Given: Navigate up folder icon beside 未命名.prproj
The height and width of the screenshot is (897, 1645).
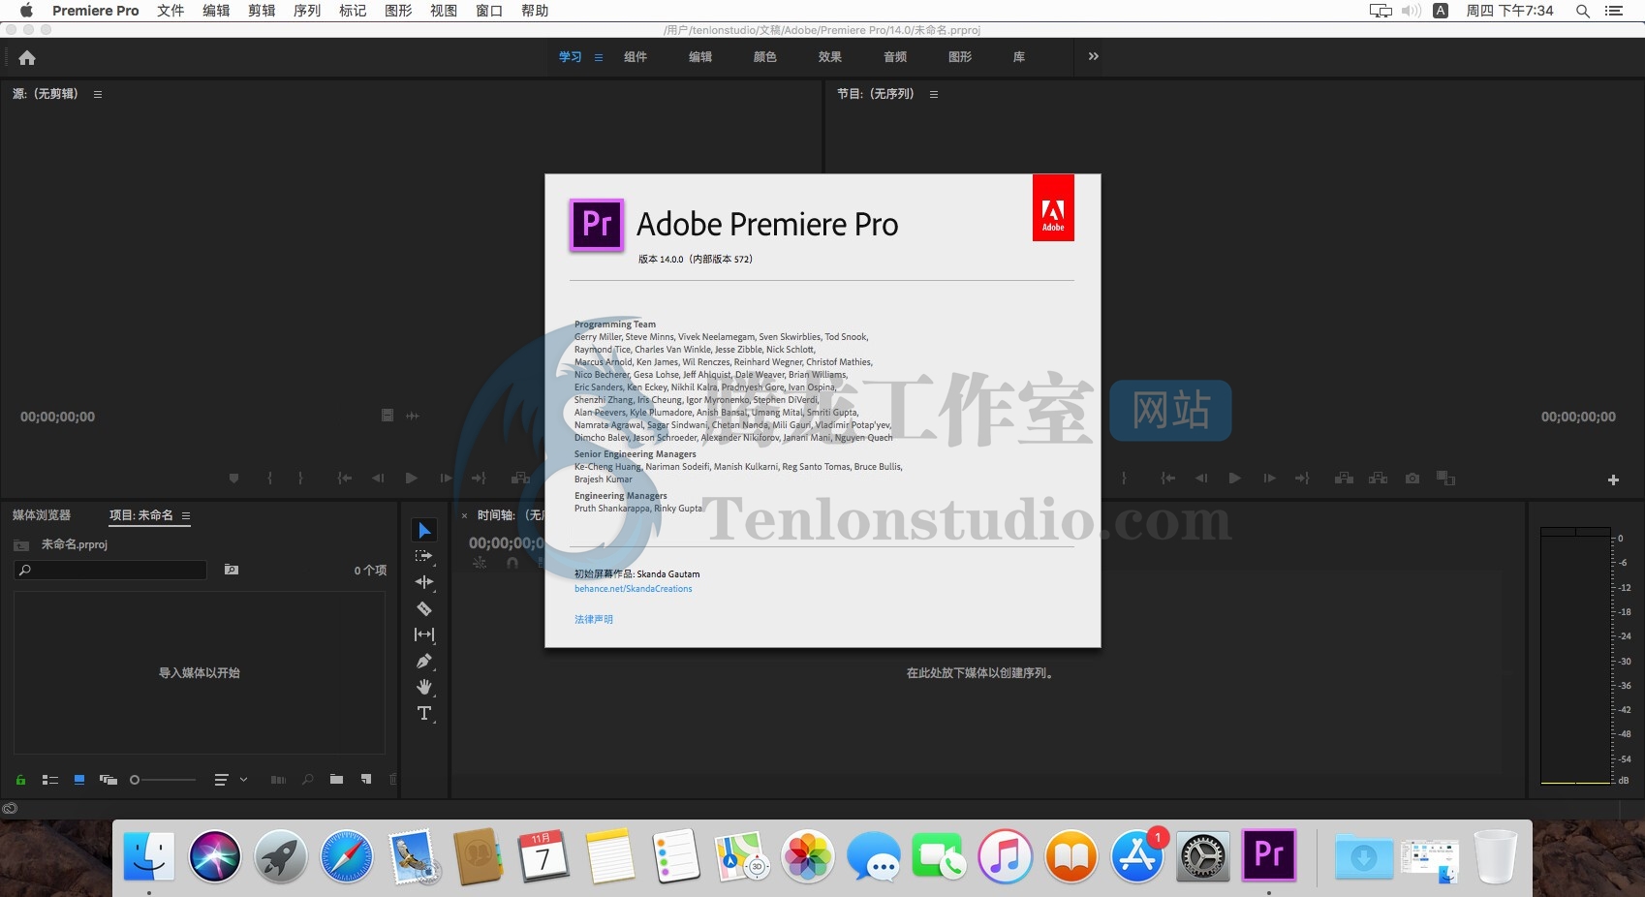Looking at the screenshot, I should [21, 545].
